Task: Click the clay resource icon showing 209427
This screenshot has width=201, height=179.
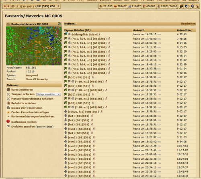Action: [x=115, y=6]
